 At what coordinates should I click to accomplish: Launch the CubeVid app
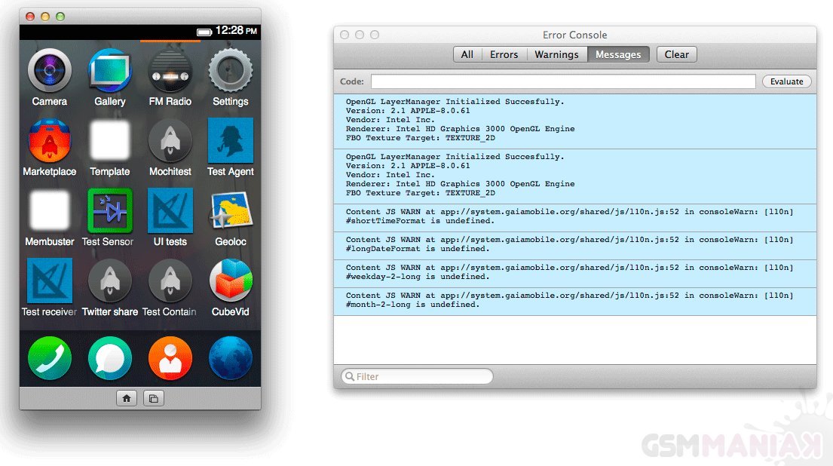pos(230,281)
